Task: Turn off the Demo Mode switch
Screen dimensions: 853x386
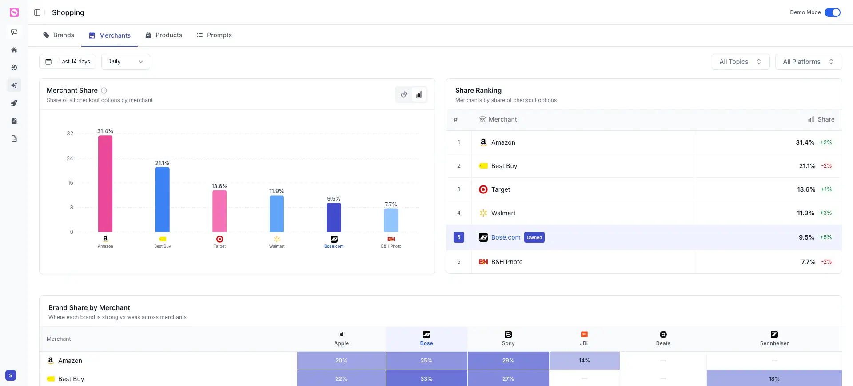Action: click(x=833, y=12)
